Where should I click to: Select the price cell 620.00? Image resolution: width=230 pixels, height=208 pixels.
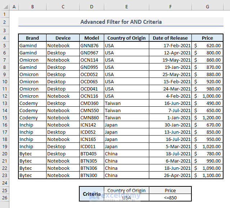click(207, 45)
